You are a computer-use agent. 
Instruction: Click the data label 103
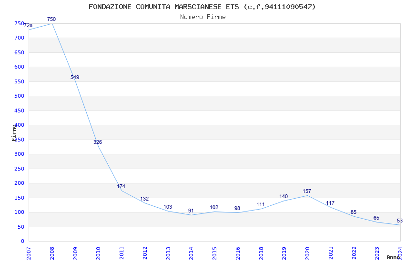[x=168, y=207]
